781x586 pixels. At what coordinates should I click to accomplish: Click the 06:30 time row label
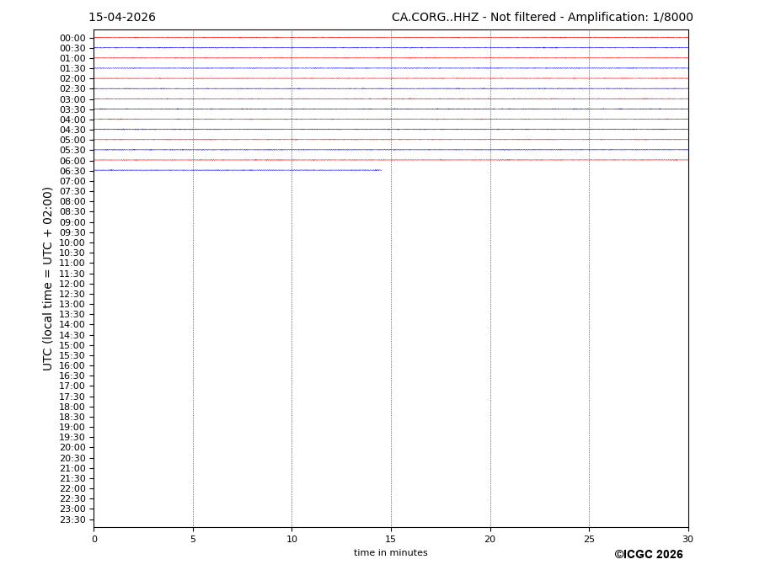[x=72, y=171]
